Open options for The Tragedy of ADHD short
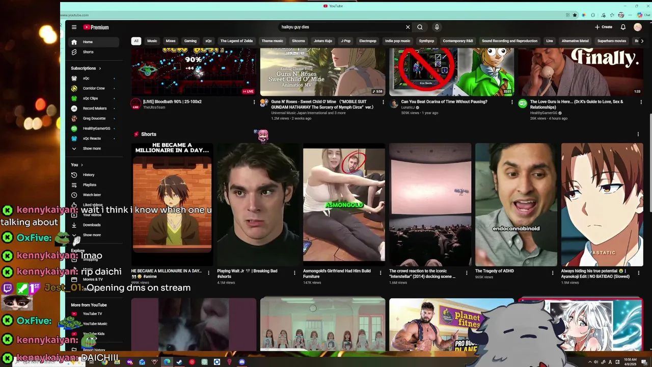 coord(553,273)
